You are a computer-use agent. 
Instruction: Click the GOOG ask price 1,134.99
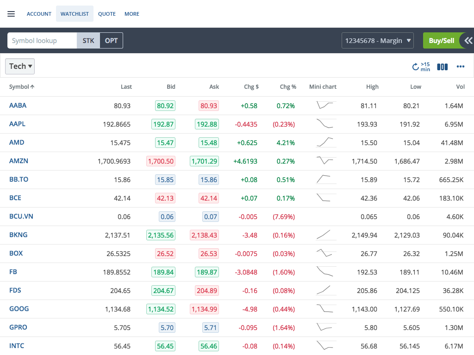(x=204, y=309)
